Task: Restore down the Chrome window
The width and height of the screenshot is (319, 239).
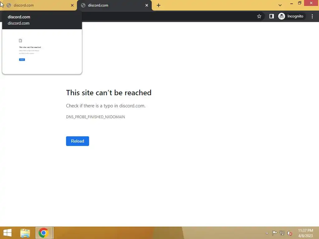Action: (x=300, y=3)
